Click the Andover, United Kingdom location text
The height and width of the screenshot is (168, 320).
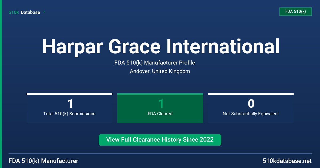coord(160,71)
